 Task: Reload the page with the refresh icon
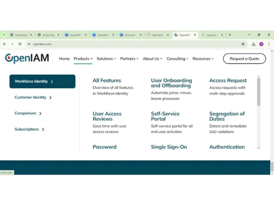click(20, 44)
